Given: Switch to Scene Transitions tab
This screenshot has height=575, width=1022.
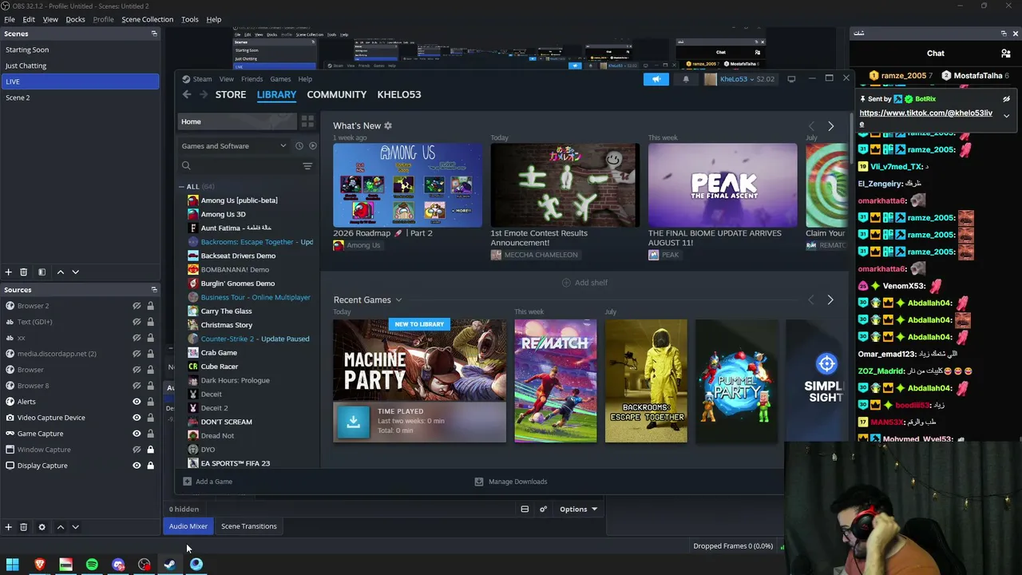Looking at the screenshot, I should [249, 526].
